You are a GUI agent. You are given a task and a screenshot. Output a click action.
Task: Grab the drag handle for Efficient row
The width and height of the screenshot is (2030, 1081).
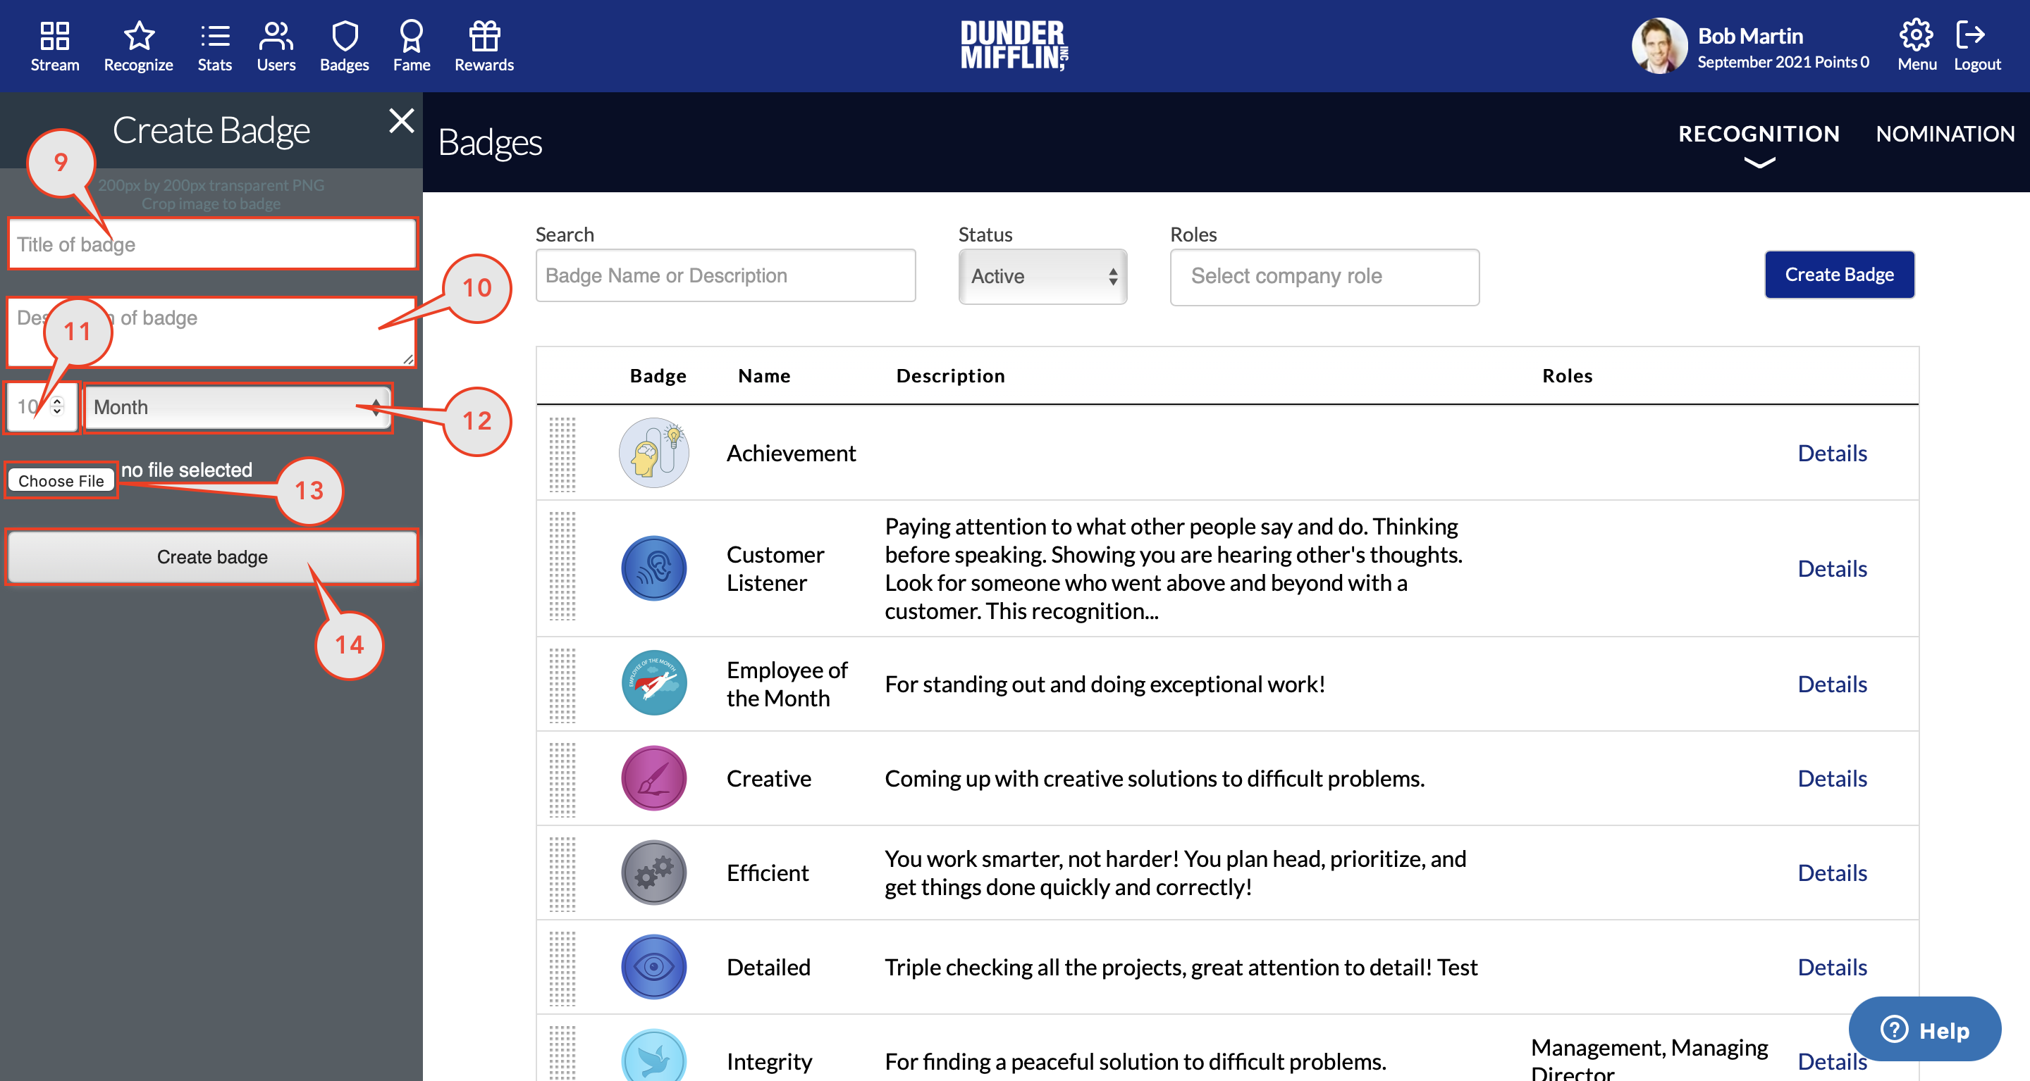[x=562, y=874]
